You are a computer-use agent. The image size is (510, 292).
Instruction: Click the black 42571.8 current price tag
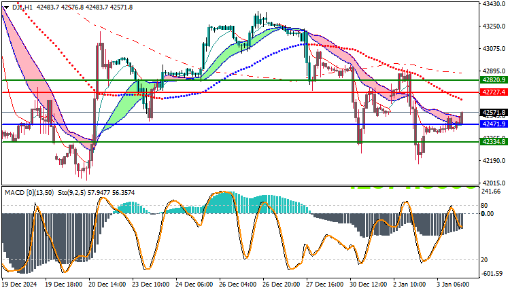(494, 112)
